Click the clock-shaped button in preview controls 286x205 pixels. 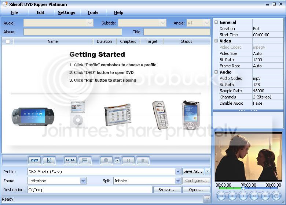[276, 196]
